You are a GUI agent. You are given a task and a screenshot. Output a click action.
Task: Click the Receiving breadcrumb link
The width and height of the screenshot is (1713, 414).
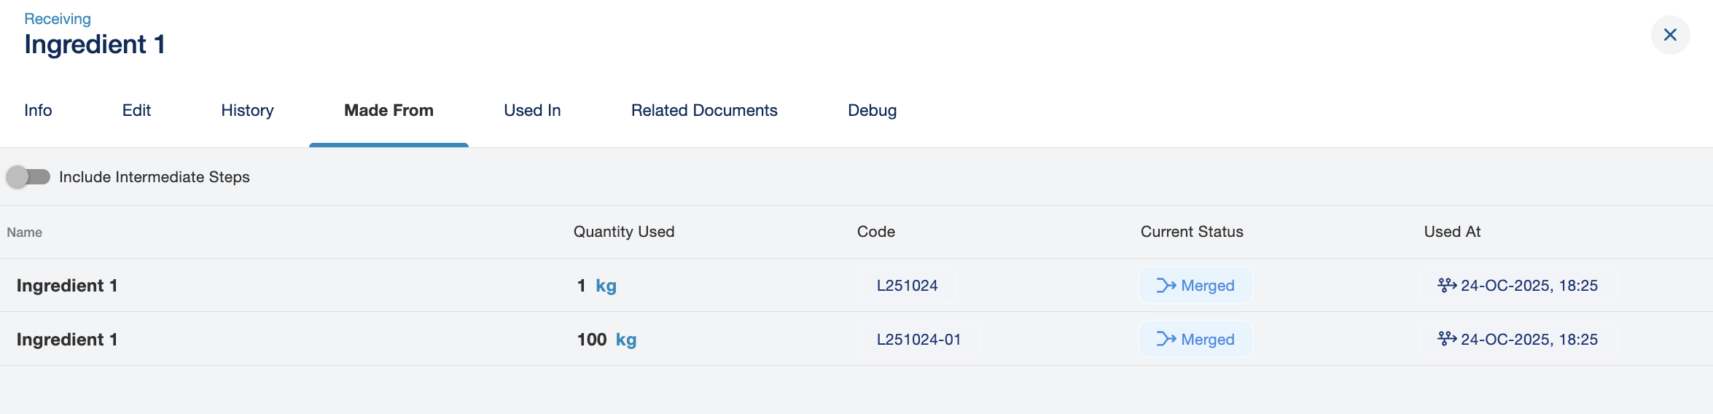tap(58, 19)
